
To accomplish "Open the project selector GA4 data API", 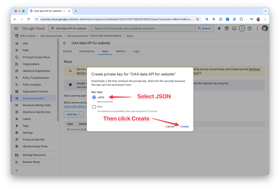I will tap(69, 28).
